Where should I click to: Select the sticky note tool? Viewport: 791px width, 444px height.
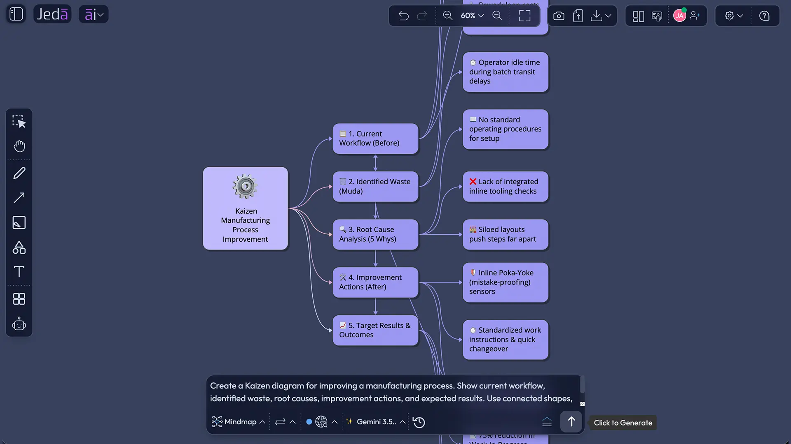click(19, 222)
